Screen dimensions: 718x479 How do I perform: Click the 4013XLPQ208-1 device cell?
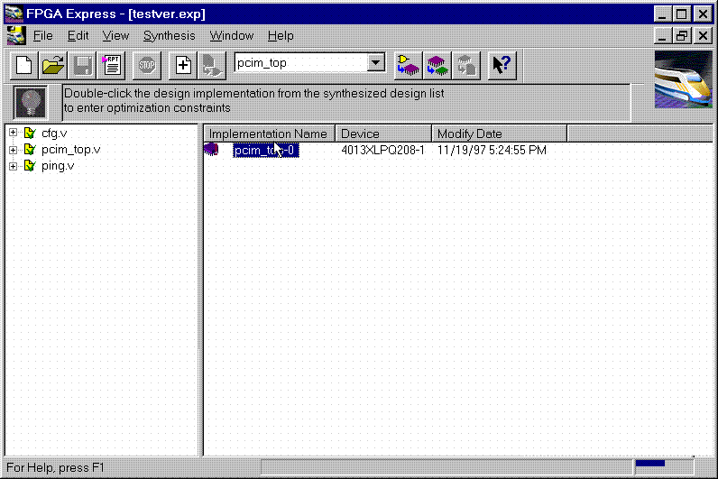pyautogui.click(x=382, y=151)
